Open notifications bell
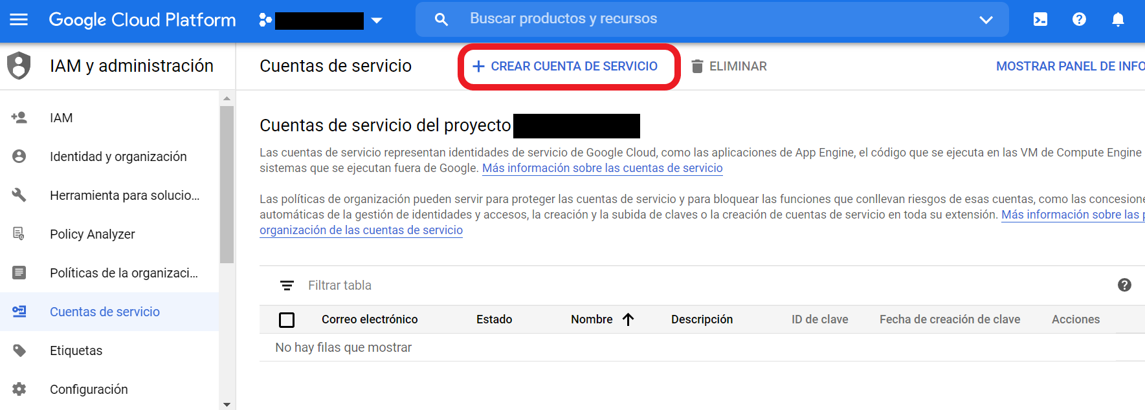The height and width of the screenshot is (410, 1145). (x=1118, y=19)
